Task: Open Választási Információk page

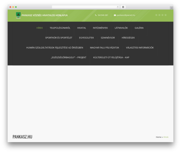Action: pos(140,48)
